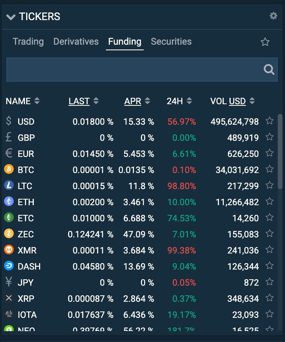The width and height of the screenshot is (285, 342).
Task: Open tickers settings gear icon
Action: 273,16
